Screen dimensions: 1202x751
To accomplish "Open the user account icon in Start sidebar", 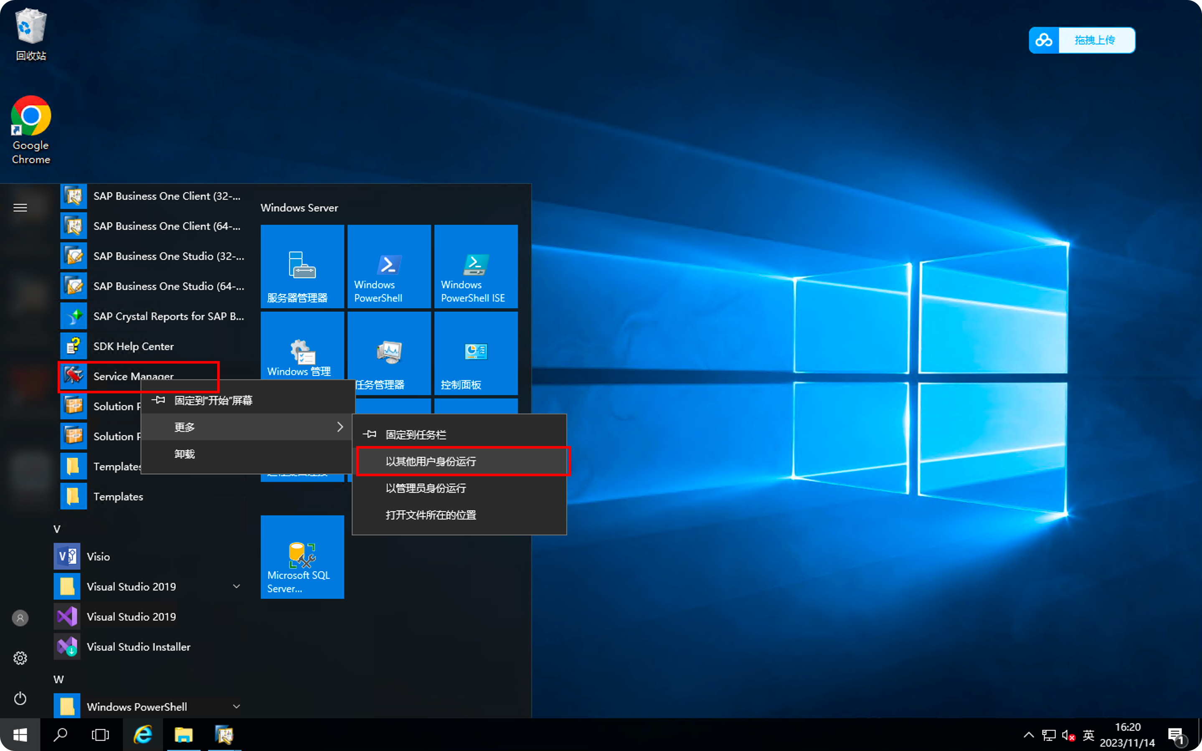I will [x=20, y=618].
